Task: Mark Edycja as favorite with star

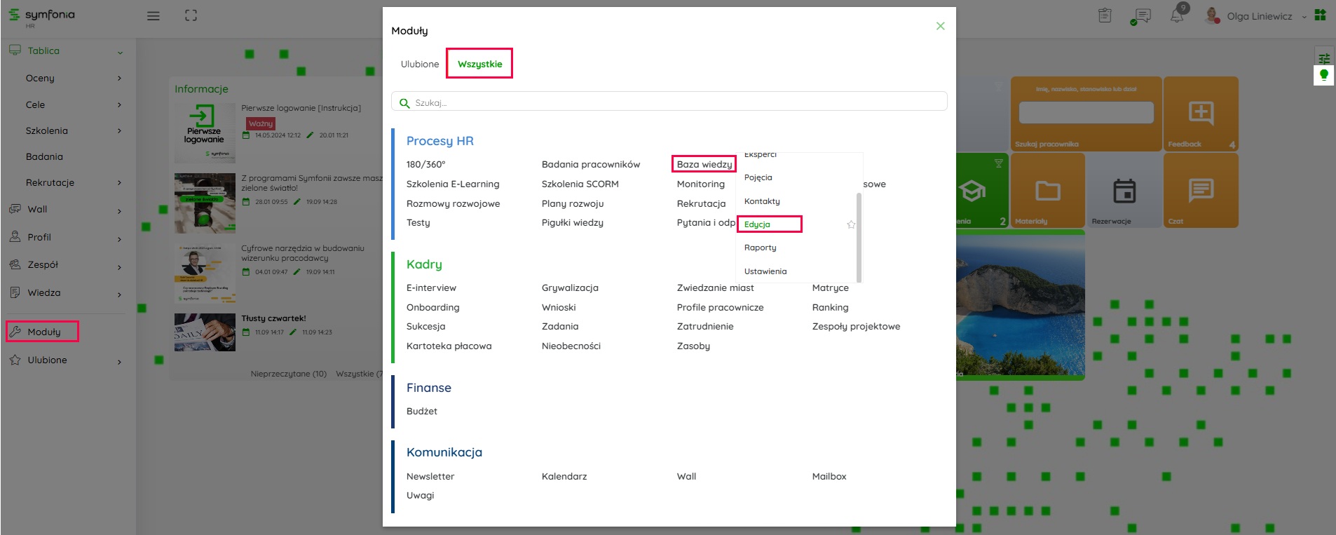Action: pyautogui.click(x=851, y=224)
